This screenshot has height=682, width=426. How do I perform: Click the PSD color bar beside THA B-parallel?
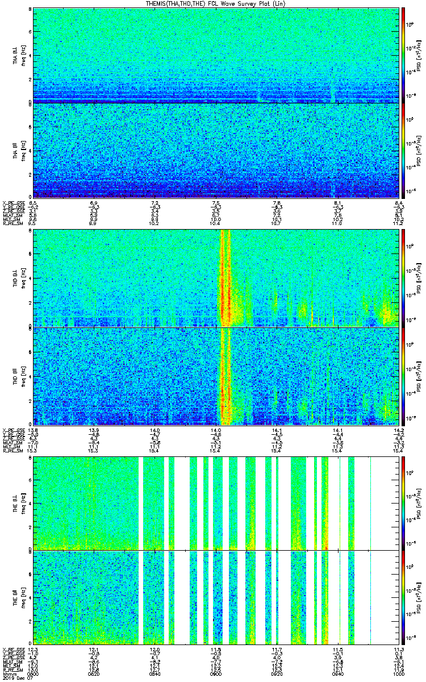(x=403, y=150)
